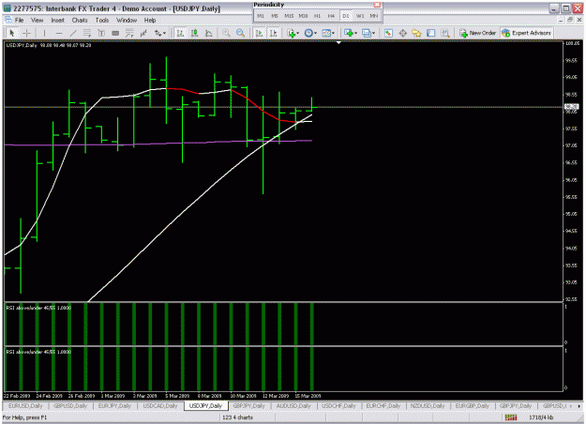Viewport: 586px width, 424px height.
Task: Click the connection status bars icon
Action: tap(511, 417)
